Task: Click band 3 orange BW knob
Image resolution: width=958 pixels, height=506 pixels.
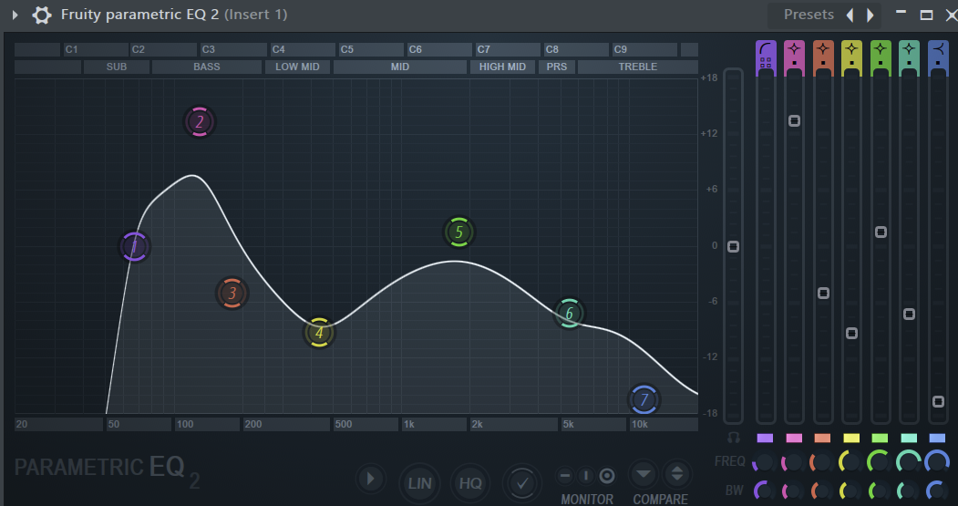Action: [x=822, y=491]
